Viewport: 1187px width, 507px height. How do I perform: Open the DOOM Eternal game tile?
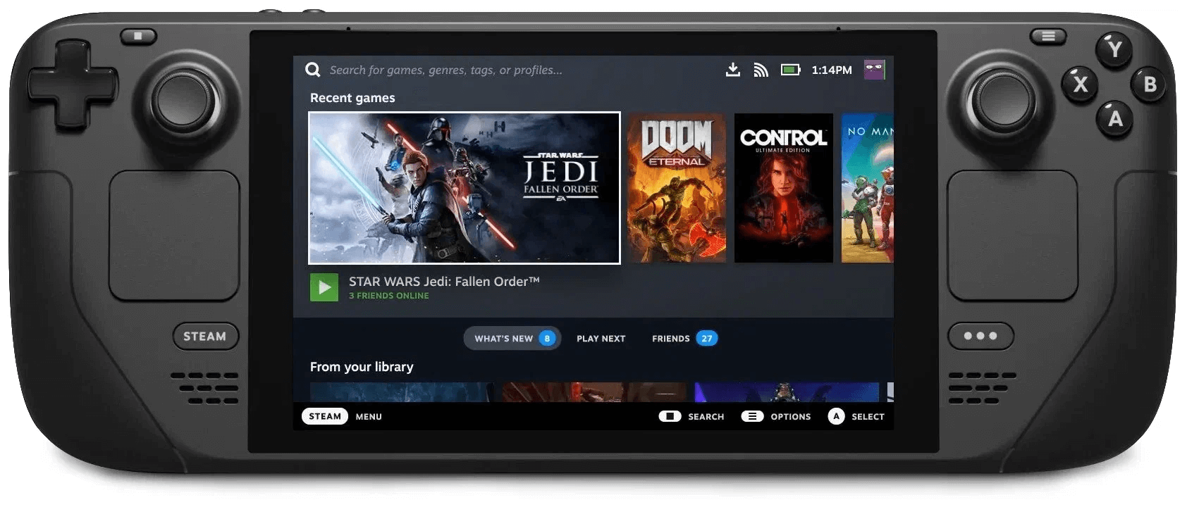677,188
